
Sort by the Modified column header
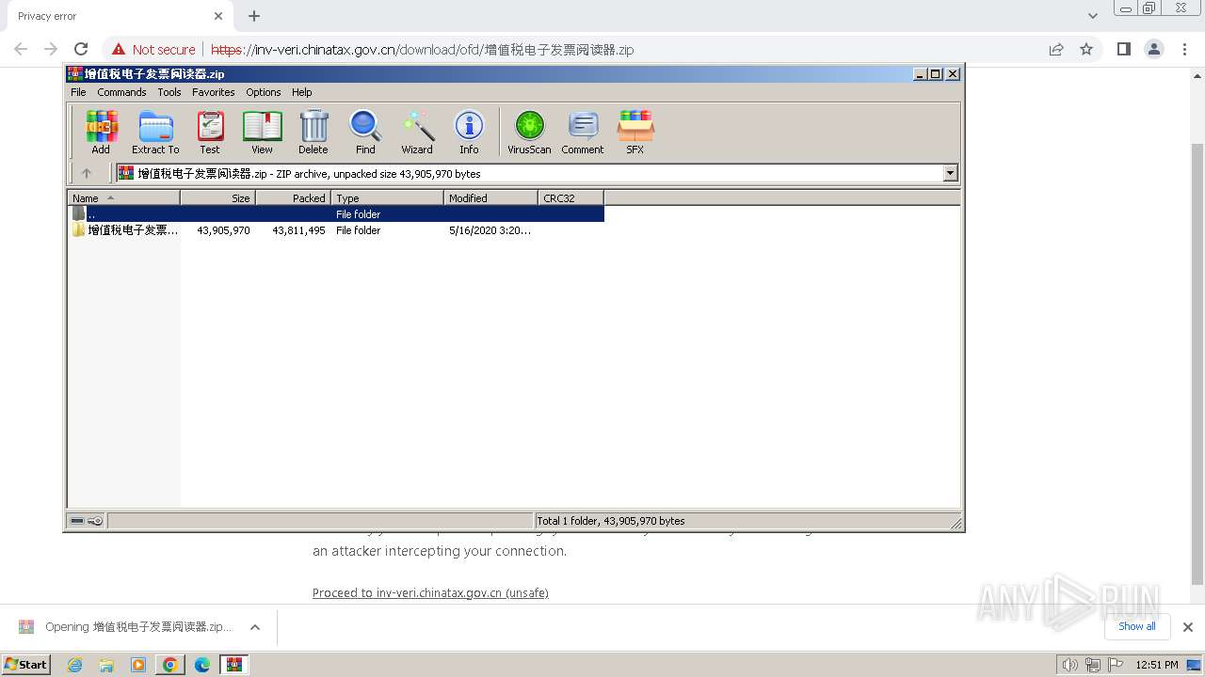pos(490,197)
